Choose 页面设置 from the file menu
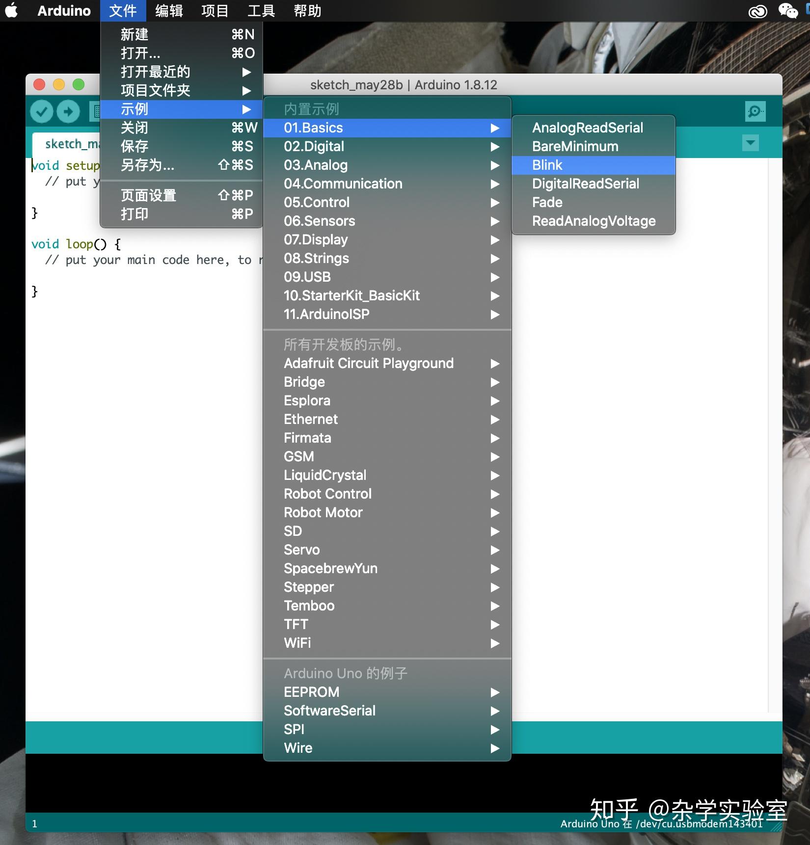 [x=182, y=195]
